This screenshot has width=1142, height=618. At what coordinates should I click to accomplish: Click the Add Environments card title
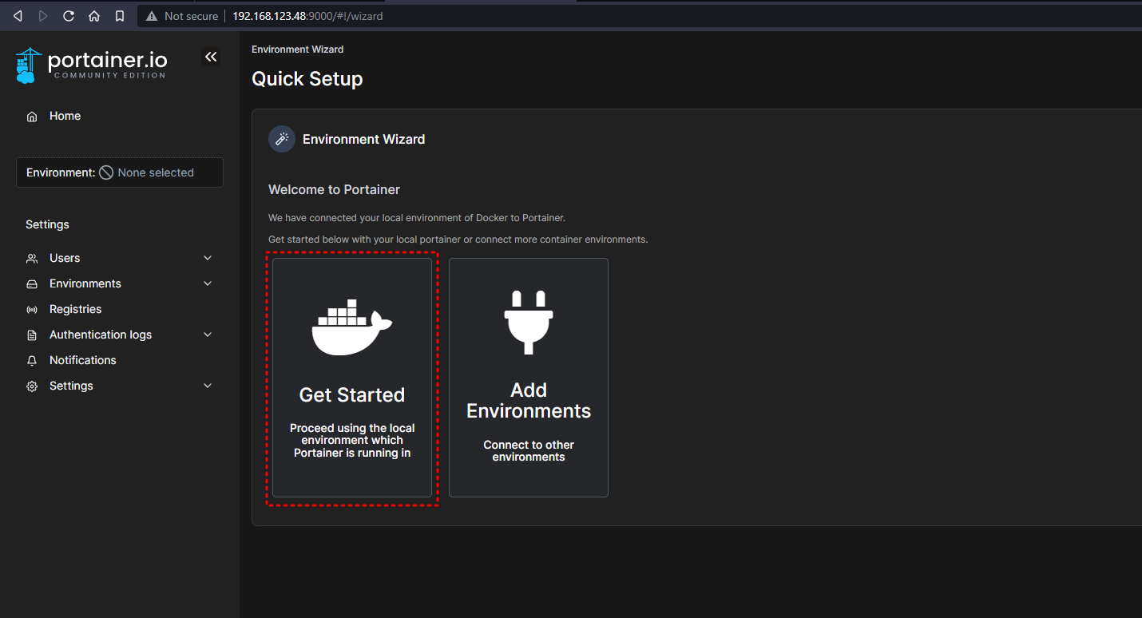[529, 401]
